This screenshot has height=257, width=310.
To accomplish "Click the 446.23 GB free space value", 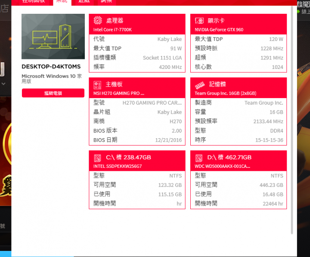I will (271, 185).
